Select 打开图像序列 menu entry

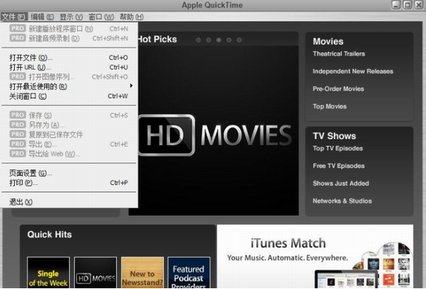(x=69, y=76)
